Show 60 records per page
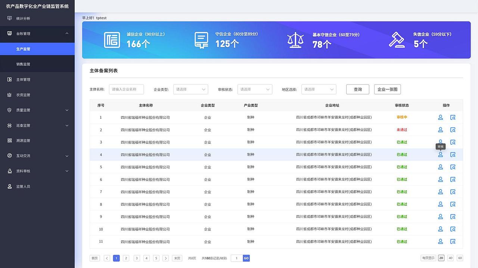478x268 pixels. [x=460, y=258]
